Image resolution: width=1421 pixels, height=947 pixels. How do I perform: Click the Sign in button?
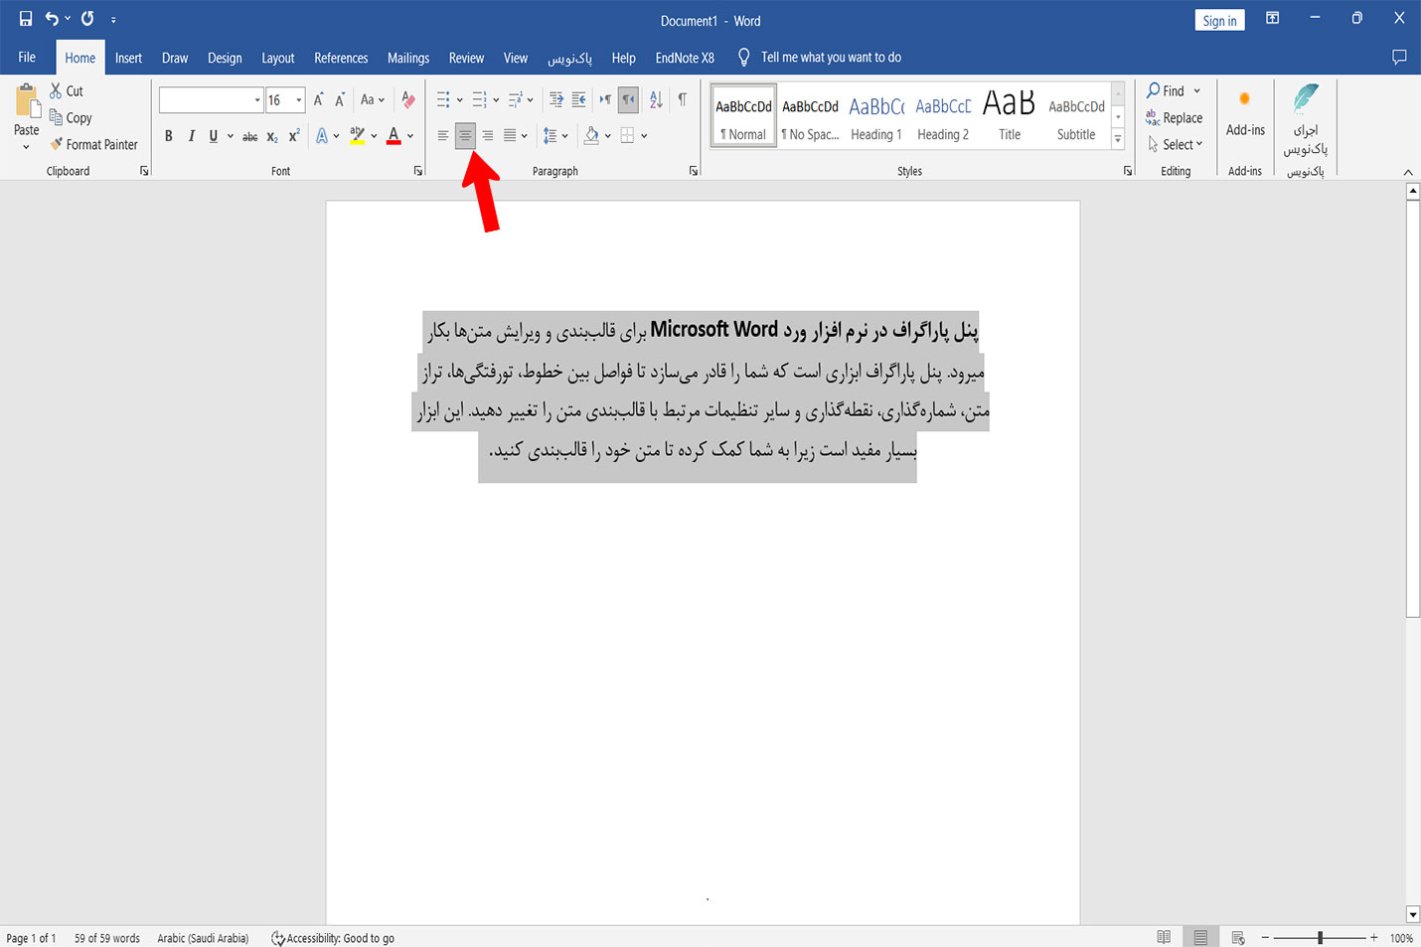[x=1219, y=20]
